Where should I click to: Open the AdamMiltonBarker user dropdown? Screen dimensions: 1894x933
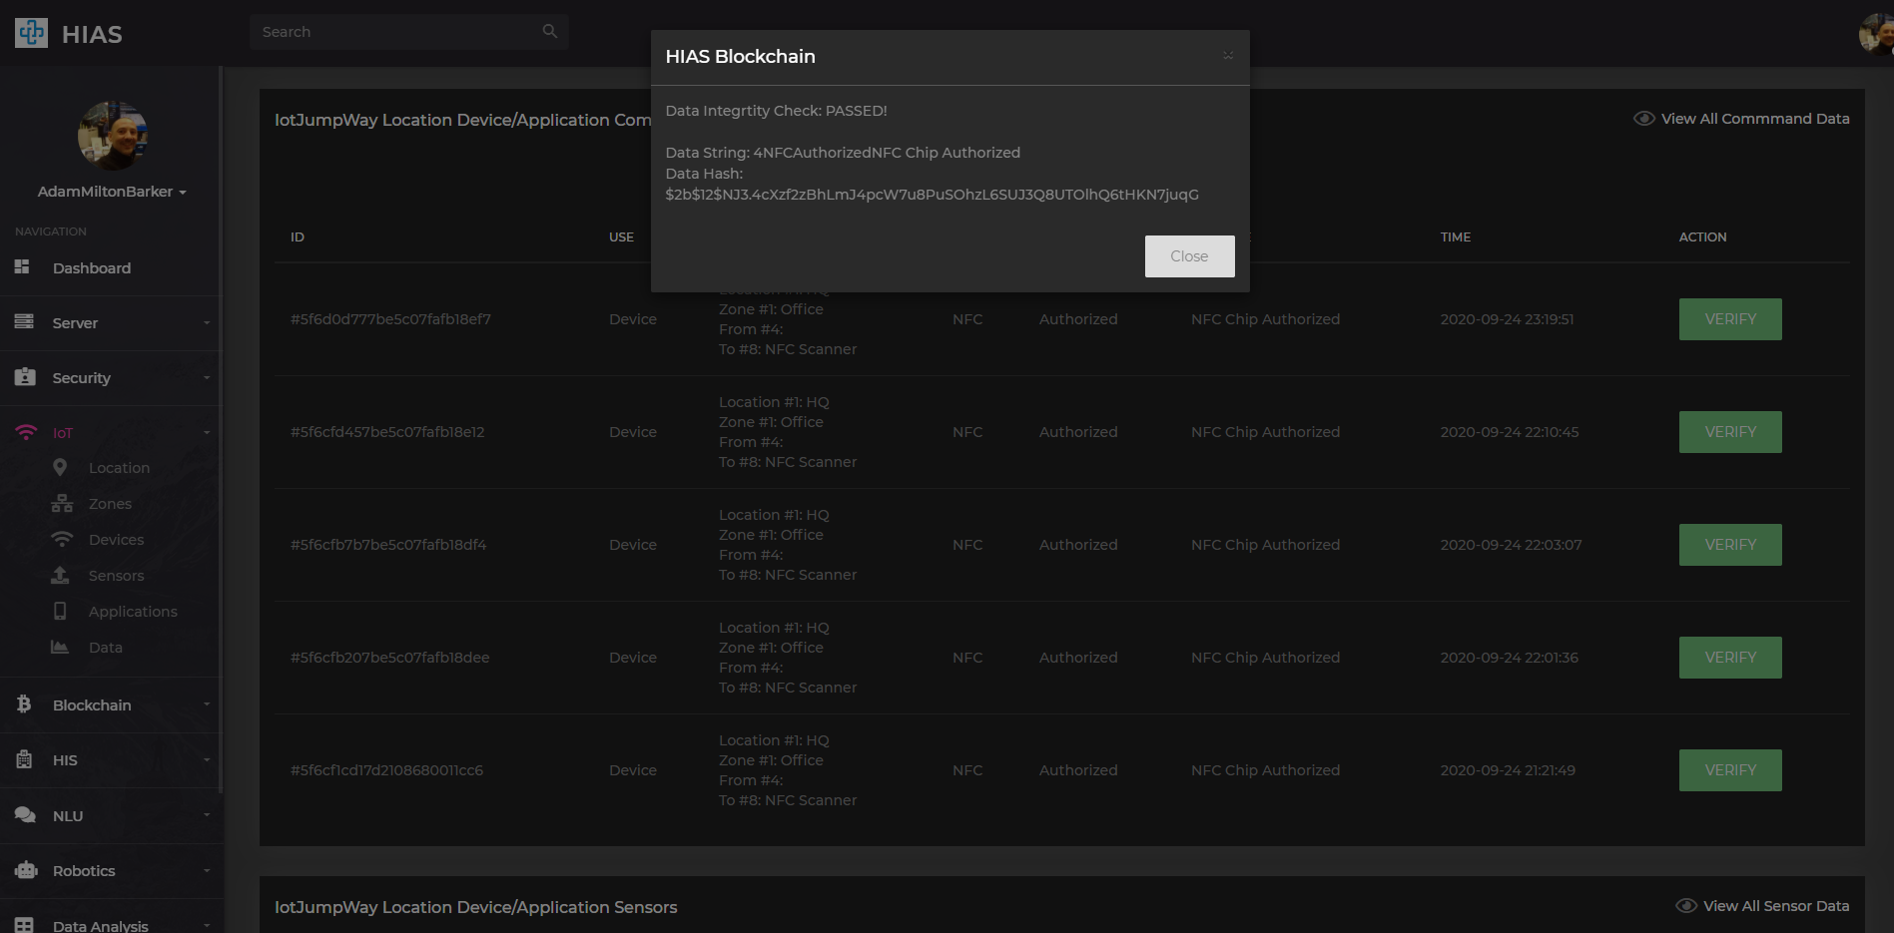point(112,192)
